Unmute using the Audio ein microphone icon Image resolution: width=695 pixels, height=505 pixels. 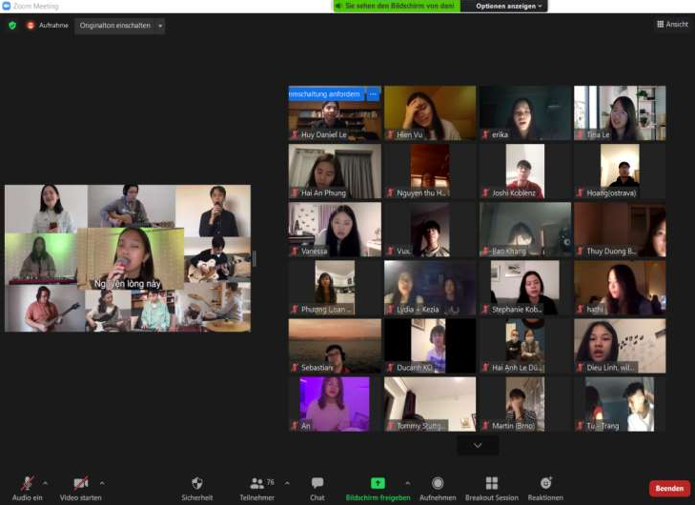(x=27, y=483)
